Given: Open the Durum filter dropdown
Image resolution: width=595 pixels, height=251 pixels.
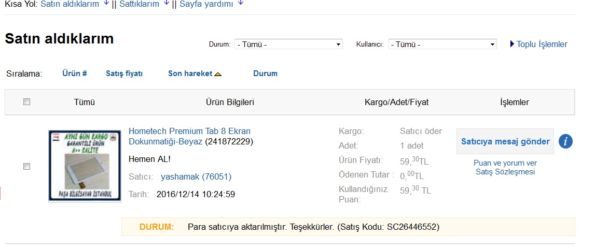Looking at the screenshot, I should click(x=288, y=45).
